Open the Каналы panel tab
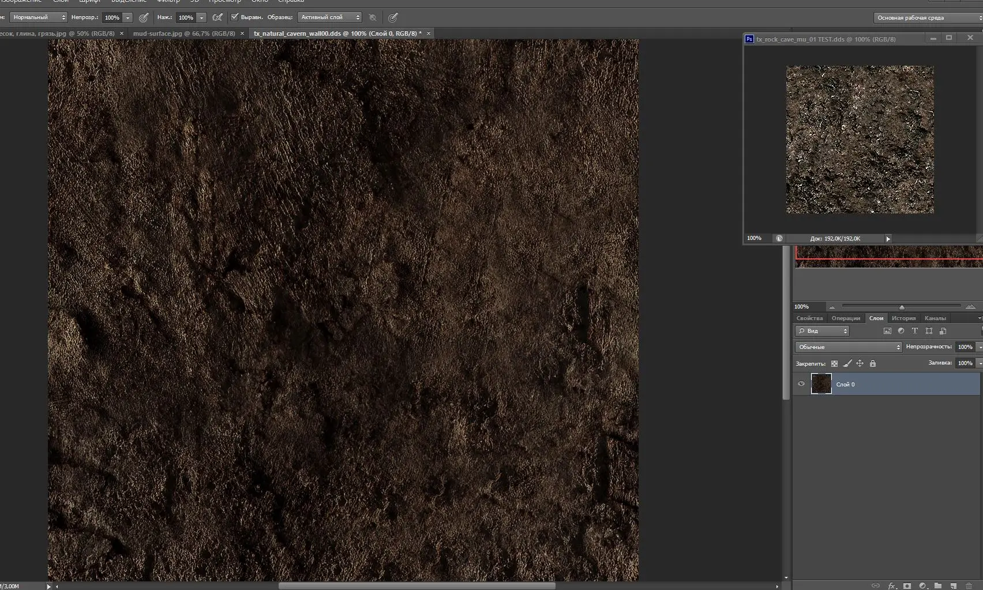This screenshot has width=983, height=590. pyautogui.click(x=935, y=318)
